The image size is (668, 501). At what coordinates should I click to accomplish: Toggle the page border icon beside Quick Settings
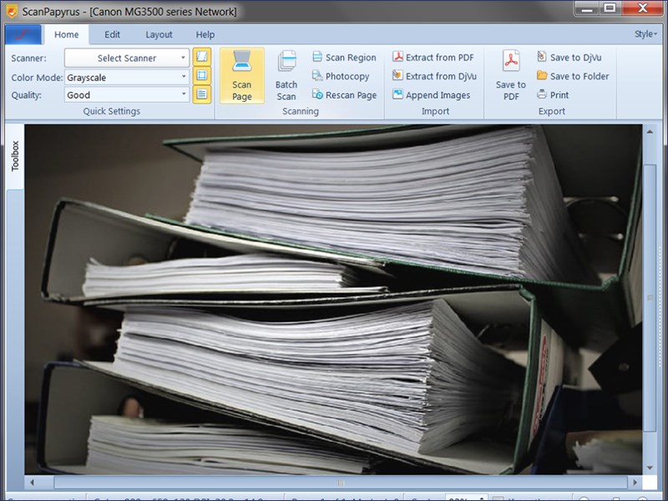[x=200, y=76]
